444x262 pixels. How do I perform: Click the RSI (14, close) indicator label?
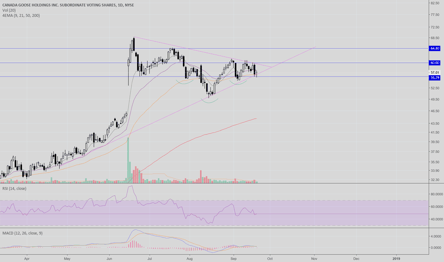pos(14,188)
